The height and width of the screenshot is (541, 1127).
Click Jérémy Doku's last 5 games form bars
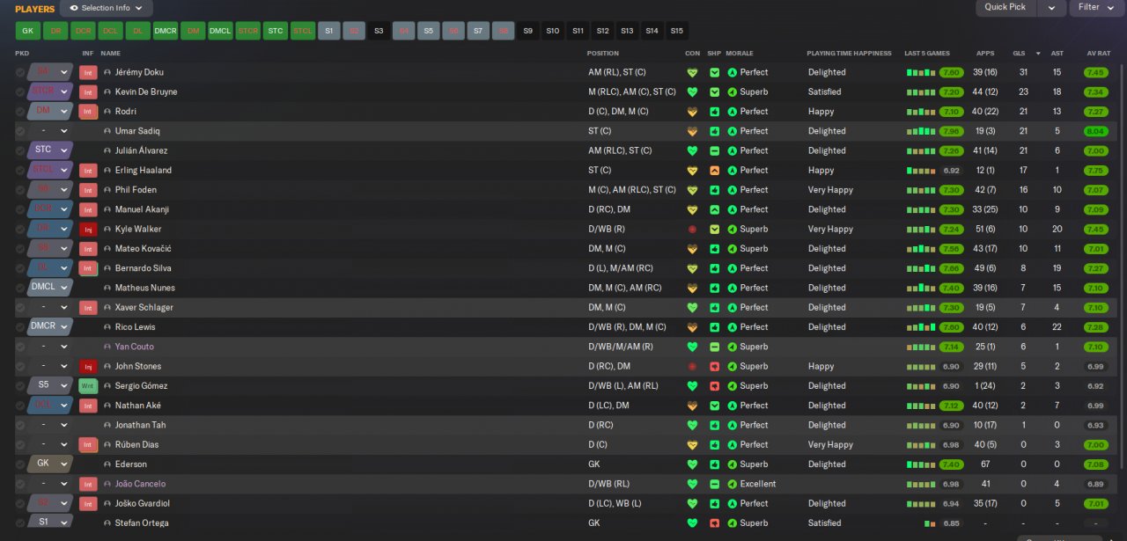tap(922, 72)
